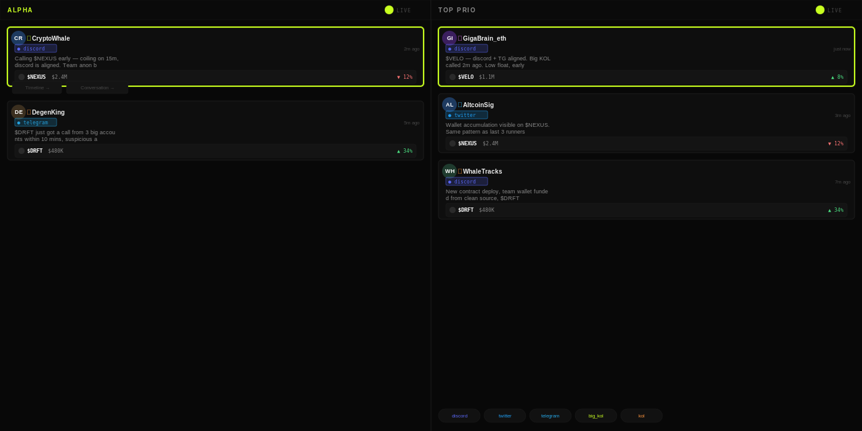The height and width of the screenshot is (431, 862).
Task: Click the discord source tag on GigaBrain_eth
Action: coord(467,49)
